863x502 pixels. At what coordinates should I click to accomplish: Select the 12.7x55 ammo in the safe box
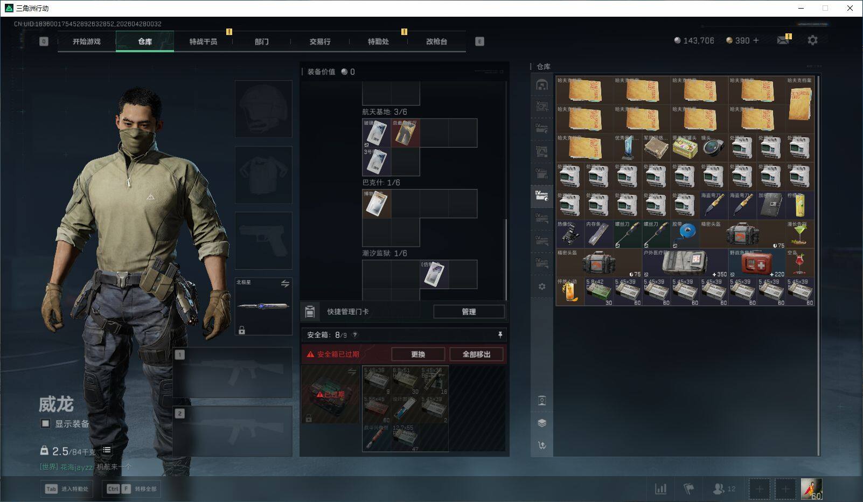(x=405, y=437)
